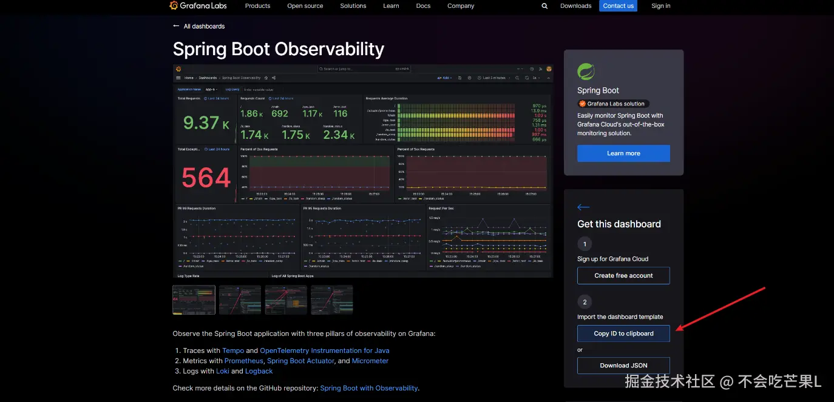834x402 pixels.
Task: Open the Company menu
Action: coord(461,6)
